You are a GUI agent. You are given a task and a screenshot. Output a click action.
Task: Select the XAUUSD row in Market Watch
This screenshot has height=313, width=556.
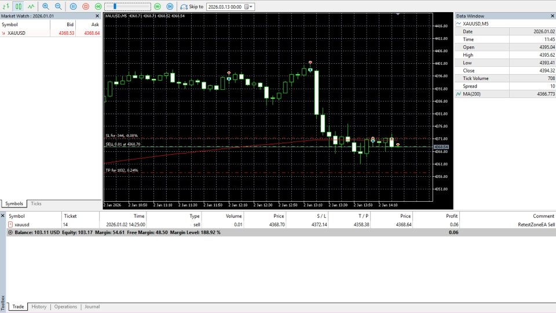tap(51, 33)
